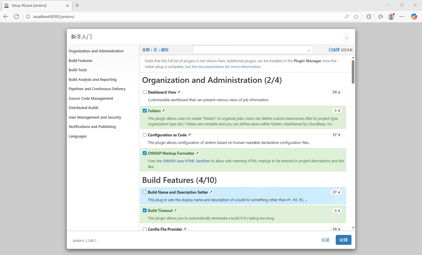Expand Configuration as Code dependencies badge 17
Image resolution: width=422 pixels, height=255 pixels.
coord(336,135)
